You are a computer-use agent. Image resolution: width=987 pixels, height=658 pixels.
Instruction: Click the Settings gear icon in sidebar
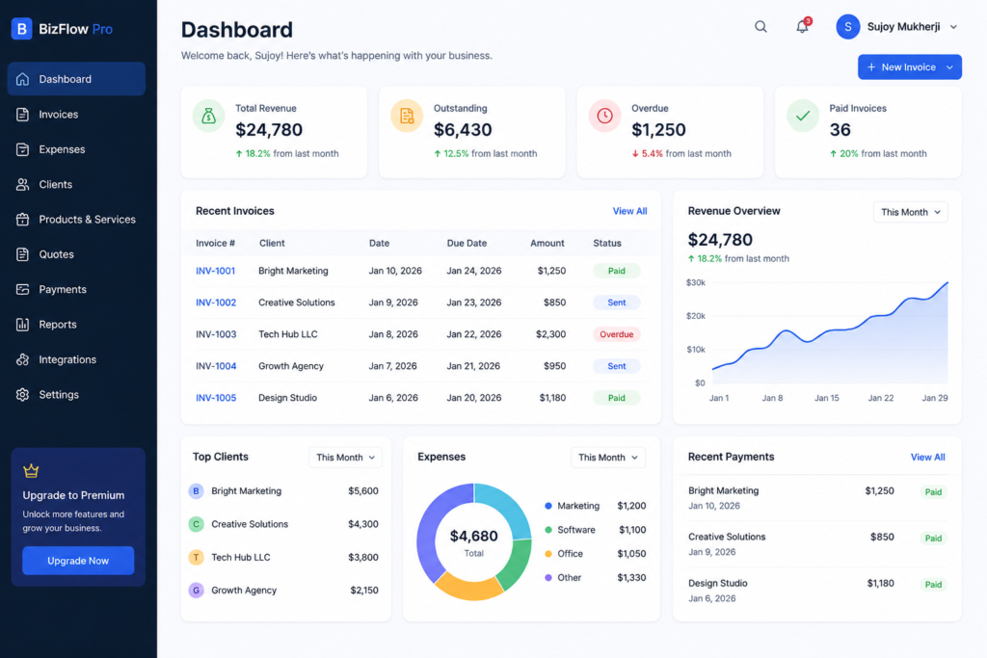pyautogui.click(x=23, y=394)
